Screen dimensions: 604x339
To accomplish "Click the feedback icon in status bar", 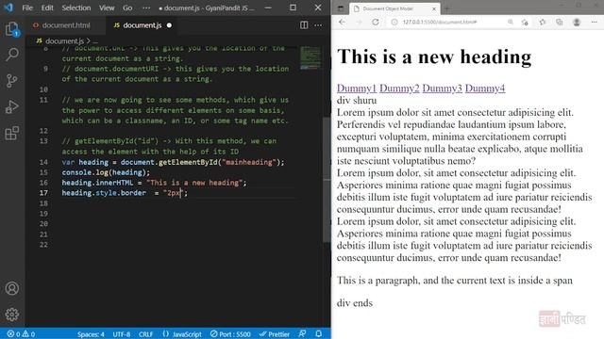I will [302, 333].
